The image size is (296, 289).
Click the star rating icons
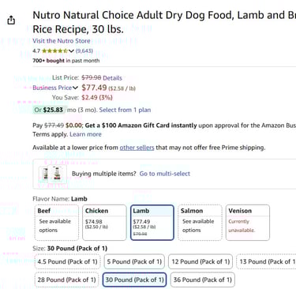point(54,51)
